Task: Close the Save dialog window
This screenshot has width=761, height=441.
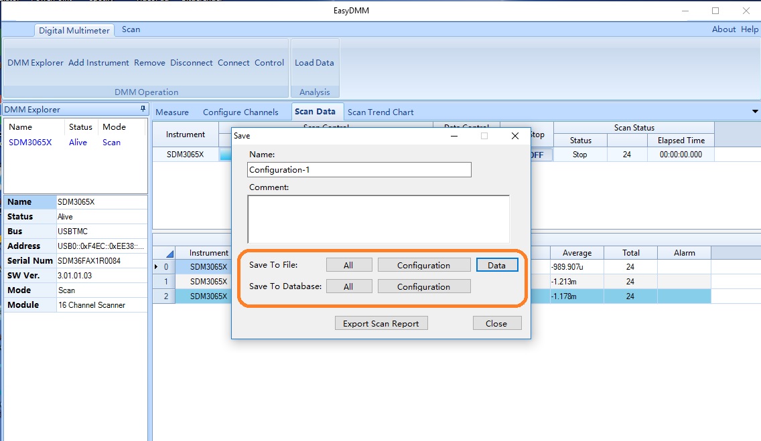Action: coord(514,136)
